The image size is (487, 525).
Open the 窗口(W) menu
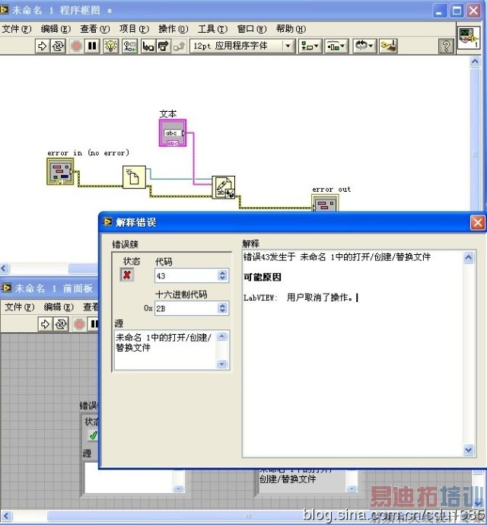(252, 29)
